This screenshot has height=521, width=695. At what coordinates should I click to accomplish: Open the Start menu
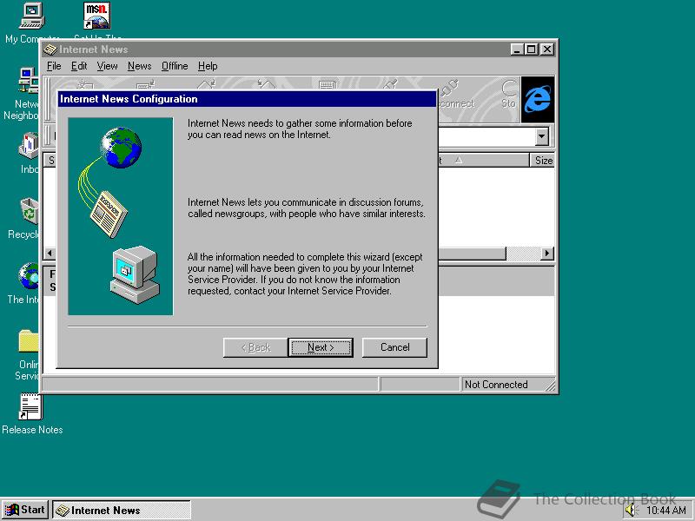(x=25, y=510)
